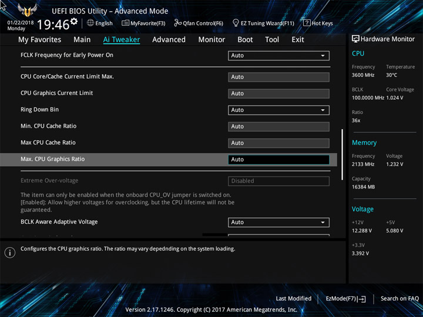Click Last Modified button
Viewport: 423px width, 317px height.
294,298
